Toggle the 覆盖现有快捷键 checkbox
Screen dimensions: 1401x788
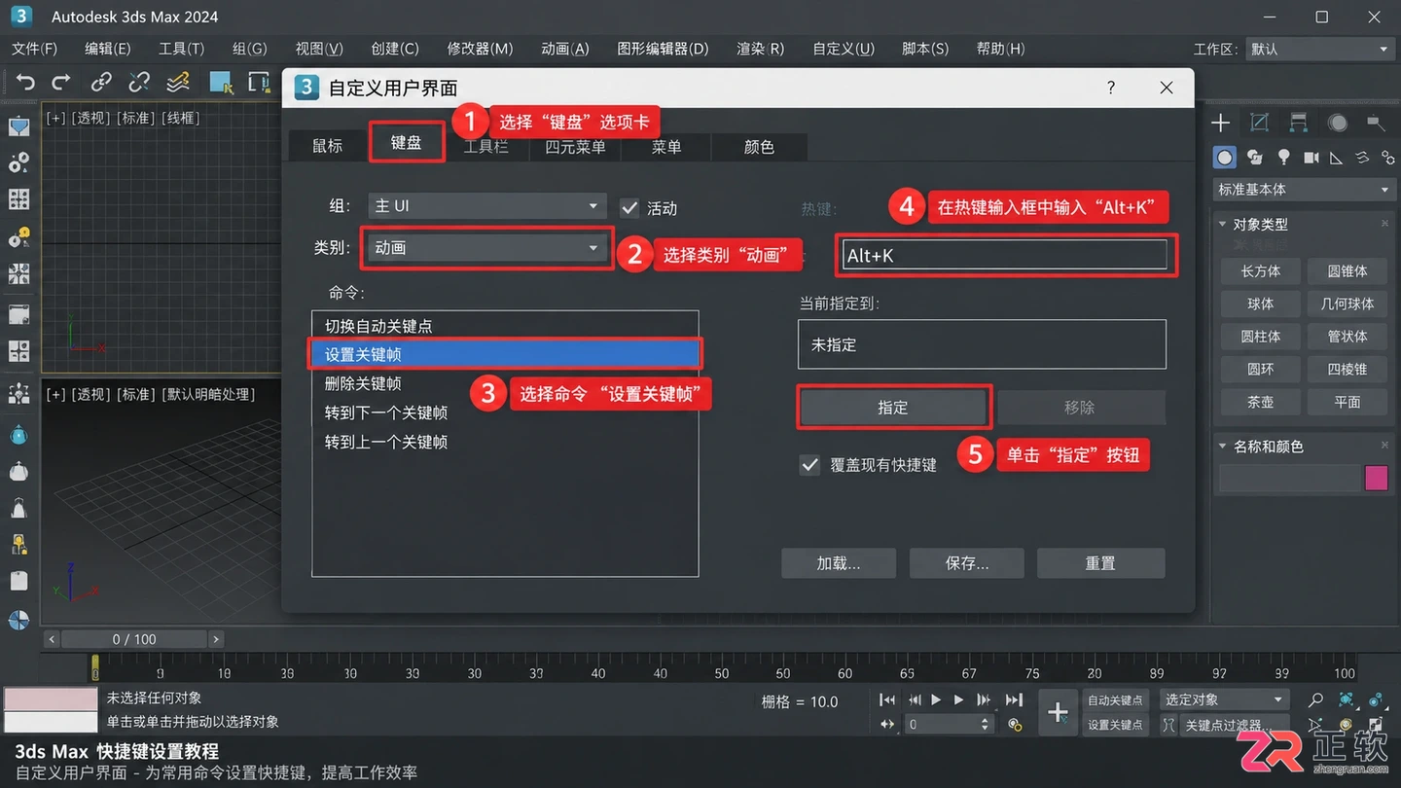click(x=809, y=465)
